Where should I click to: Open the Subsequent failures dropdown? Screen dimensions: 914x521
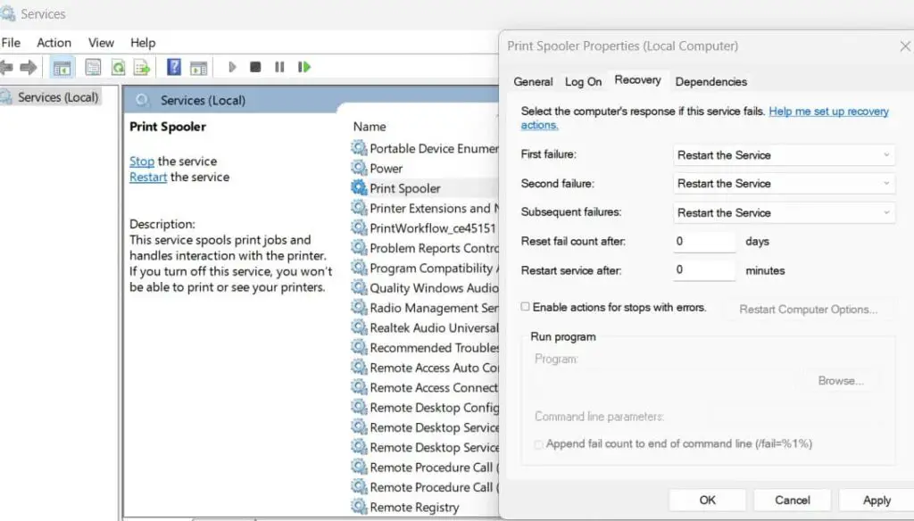886,211
